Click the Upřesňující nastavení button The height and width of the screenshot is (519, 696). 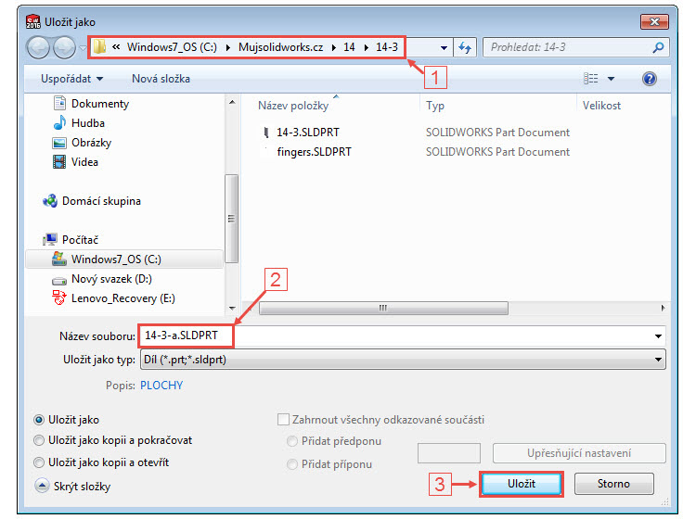click(x=579, y=453)
